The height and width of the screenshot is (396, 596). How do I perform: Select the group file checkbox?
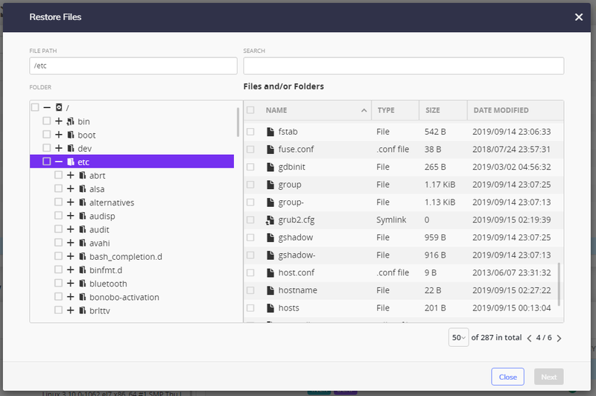(x=250, y=185)
